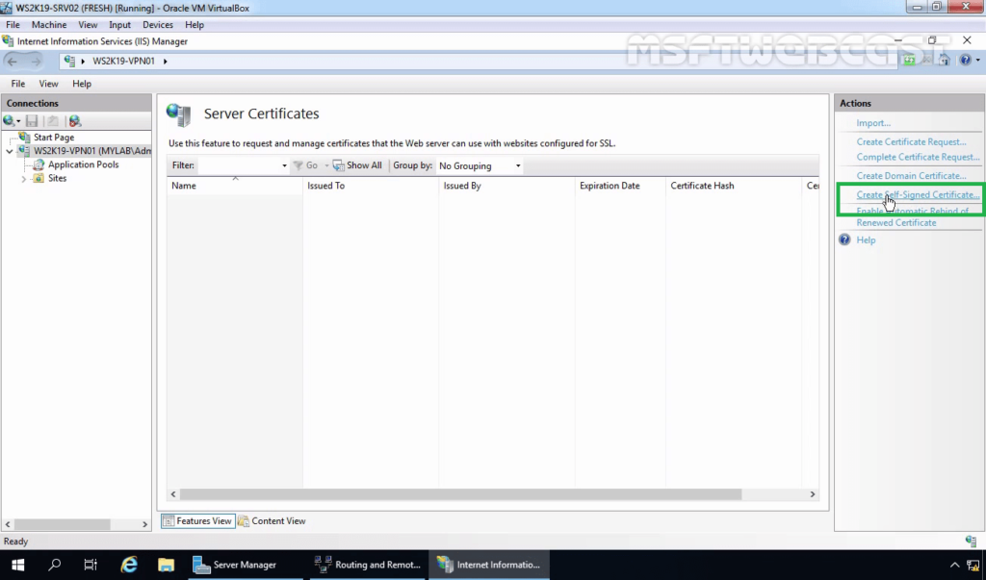The image size is (986, 580).
Task: Expand the Sites tree node
Action: click(x=24, y=179)
